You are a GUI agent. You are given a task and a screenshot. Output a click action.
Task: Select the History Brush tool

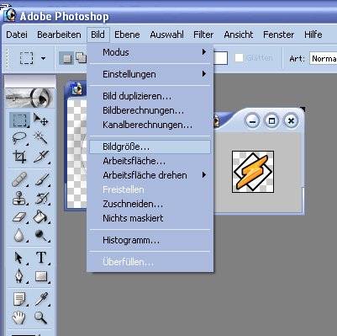41,198
